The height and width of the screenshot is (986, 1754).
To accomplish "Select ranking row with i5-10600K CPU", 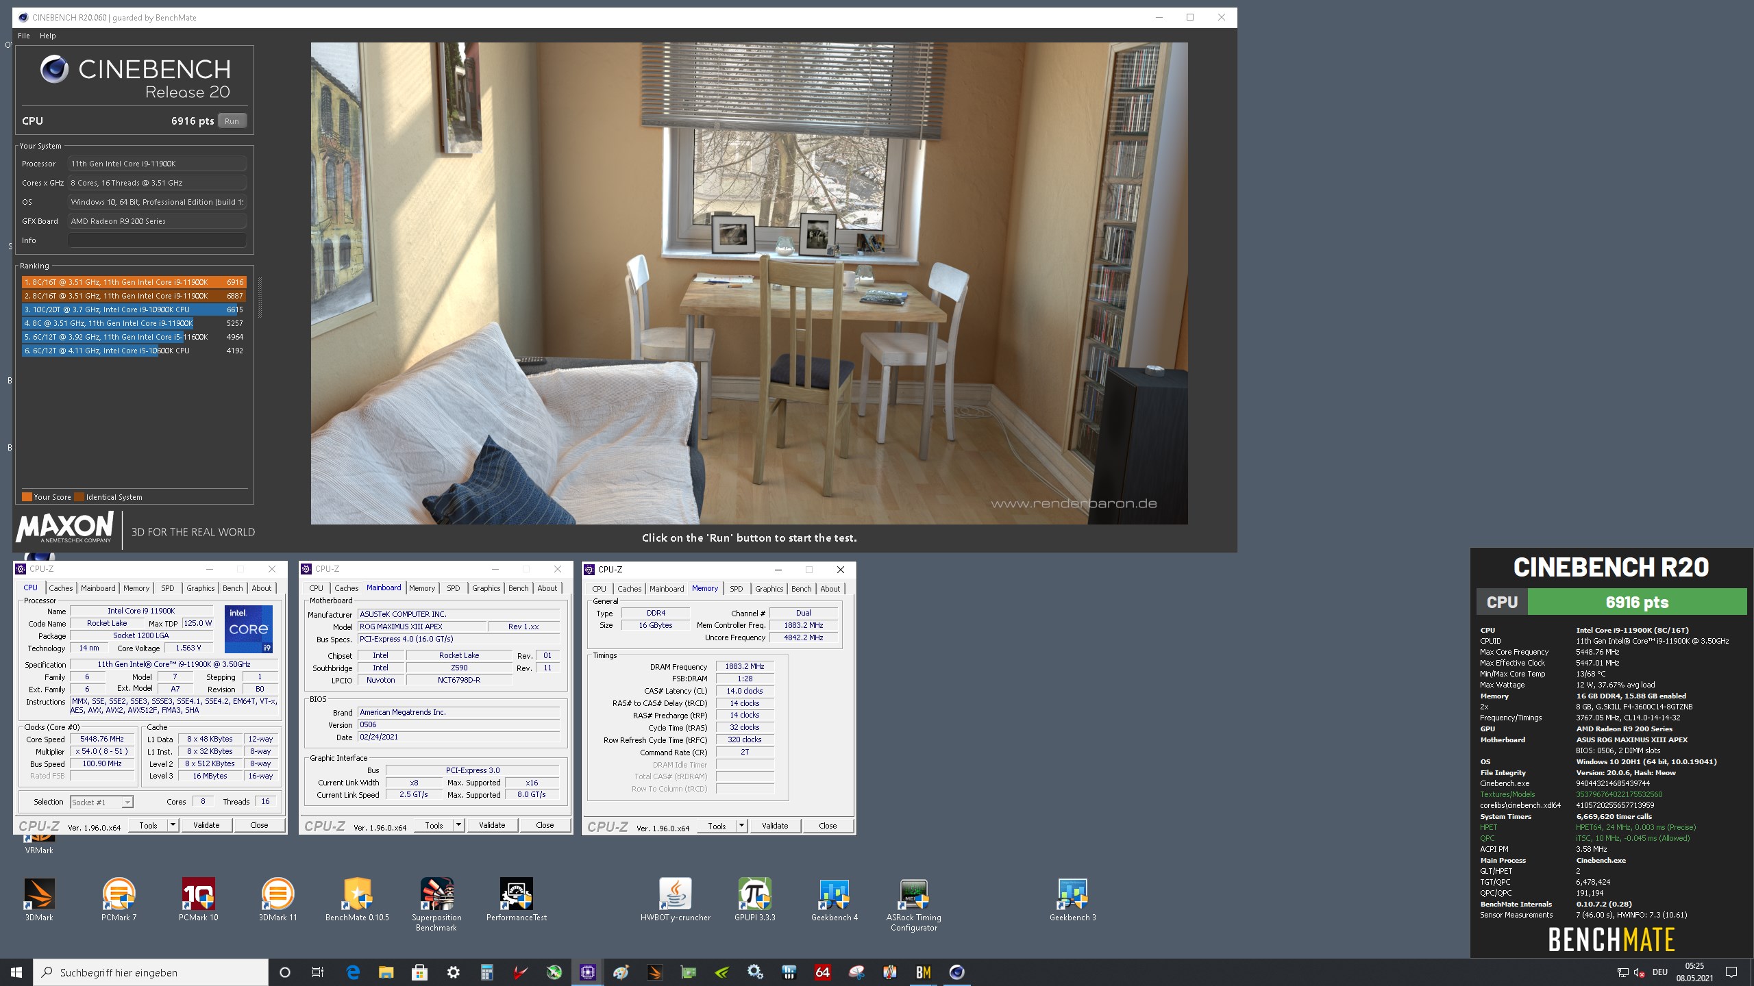I will pyautogui.click(x=134, y=351).
